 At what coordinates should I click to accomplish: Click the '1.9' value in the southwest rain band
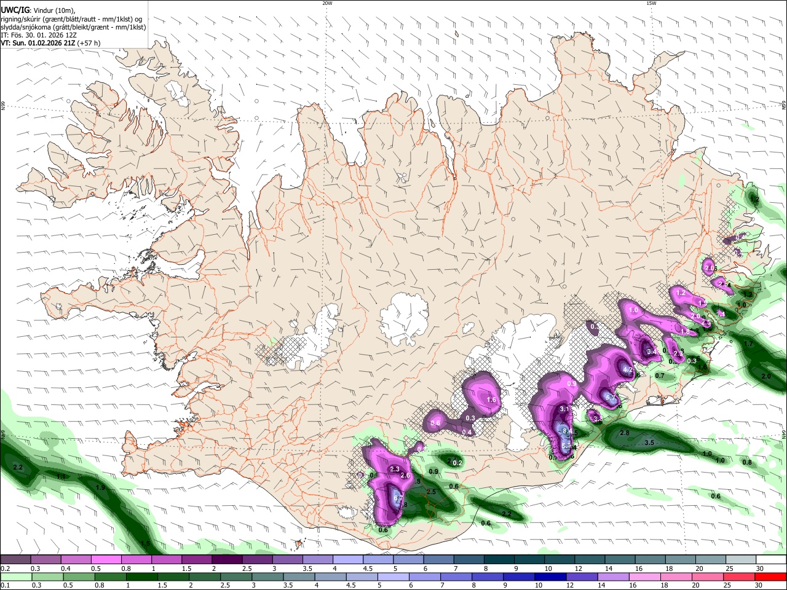(101, 487)
